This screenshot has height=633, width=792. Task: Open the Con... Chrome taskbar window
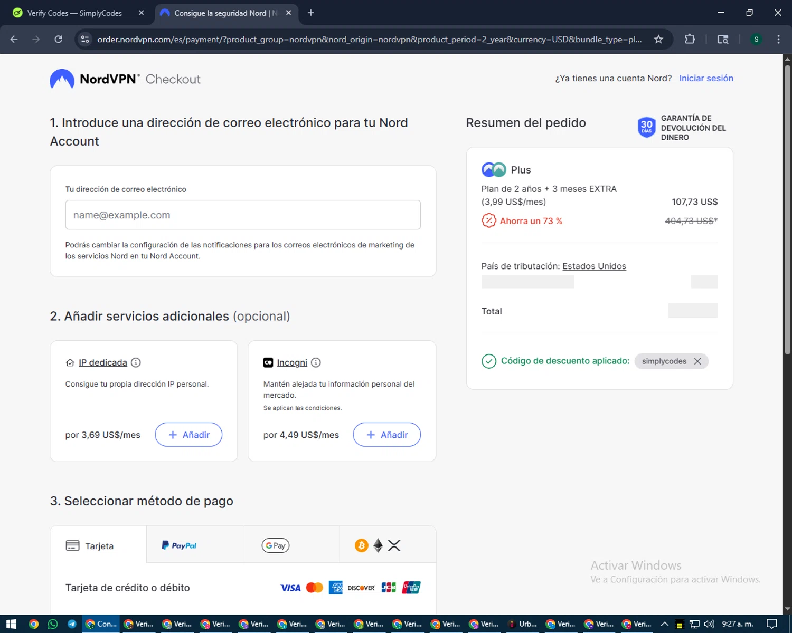pos(101,624)
